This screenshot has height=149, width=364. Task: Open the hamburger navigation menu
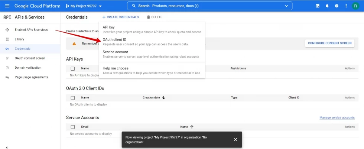coord(7,6)
